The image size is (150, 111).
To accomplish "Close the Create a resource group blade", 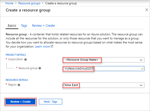I will (146, 10).
